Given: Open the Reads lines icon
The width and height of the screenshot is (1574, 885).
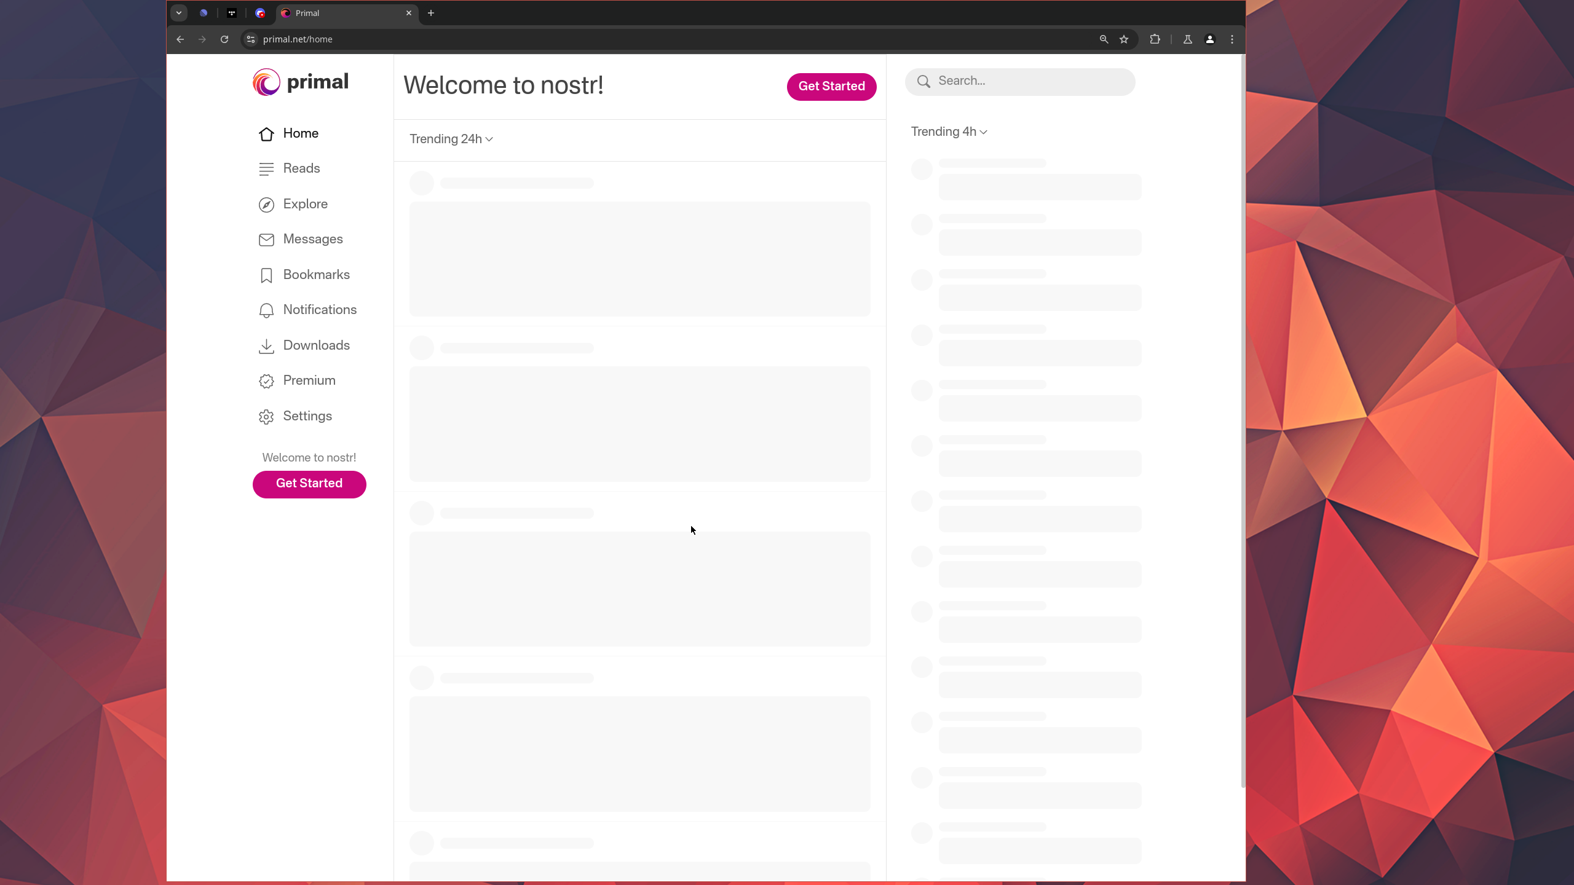Looking at the screenshot, I should tap(266, 169).
